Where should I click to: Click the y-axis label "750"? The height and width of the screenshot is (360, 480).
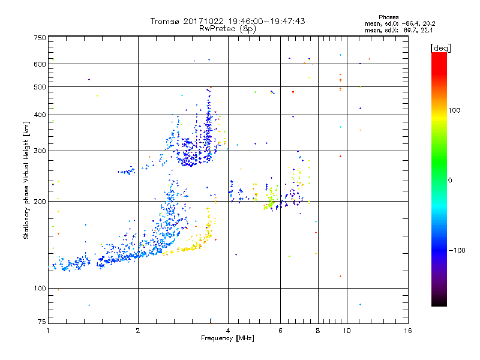pyautogui.click(x=40, y=38)
